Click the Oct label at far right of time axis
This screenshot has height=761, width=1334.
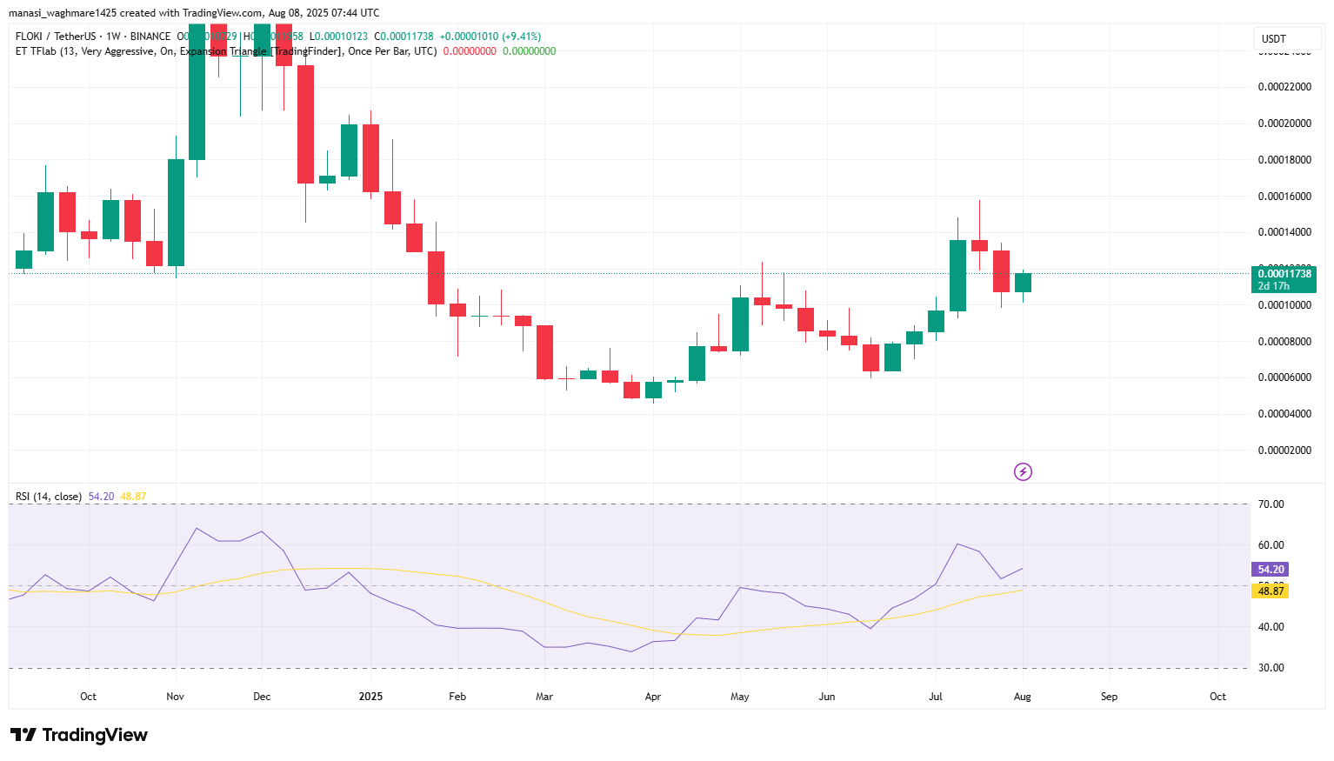pyautogui.click(x=1217, y=697)
